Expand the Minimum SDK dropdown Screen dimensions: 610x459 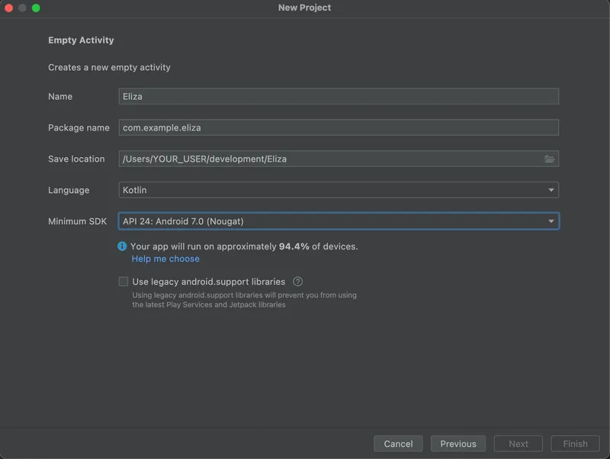pyautogui.click(x=339, y=221)
